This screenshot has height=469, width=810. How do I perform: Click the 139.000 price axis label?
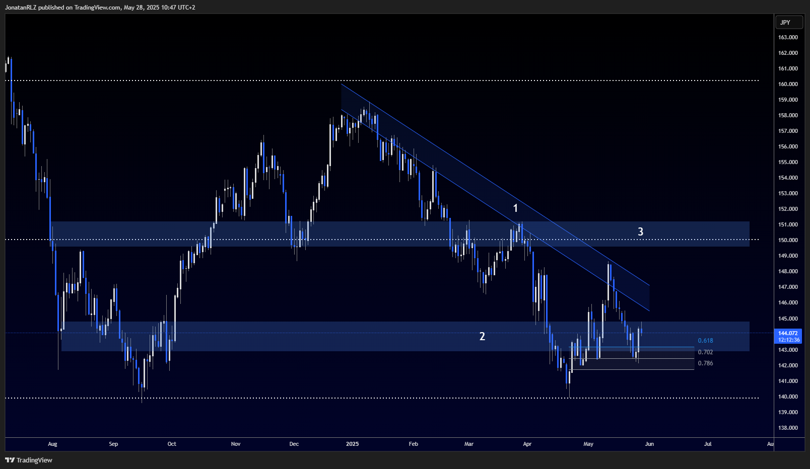788,412
